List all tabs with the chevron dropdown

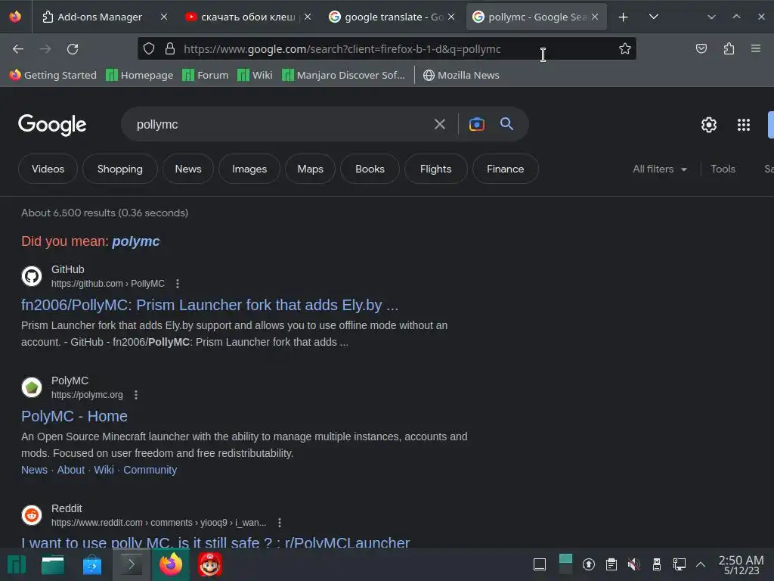[x=654, y=17]
